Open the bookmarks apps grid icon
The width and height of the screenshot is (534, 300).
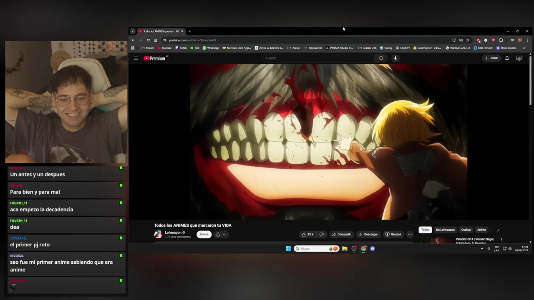[x=133, y=48]
